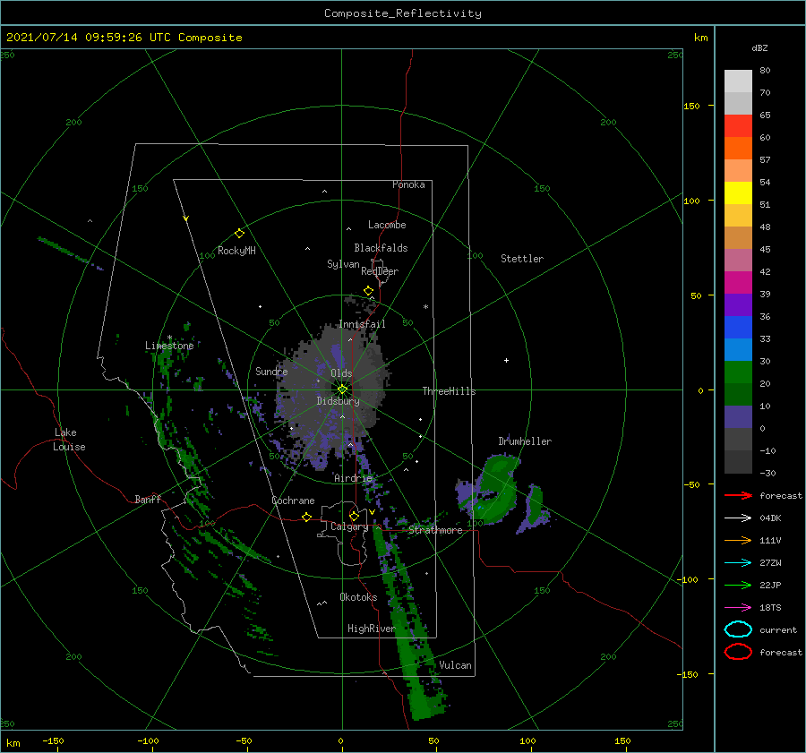Image resolution: width=806 pixels, height=753 pixels.
Task: Click the Didsbury town label
Action: point(339,401)
